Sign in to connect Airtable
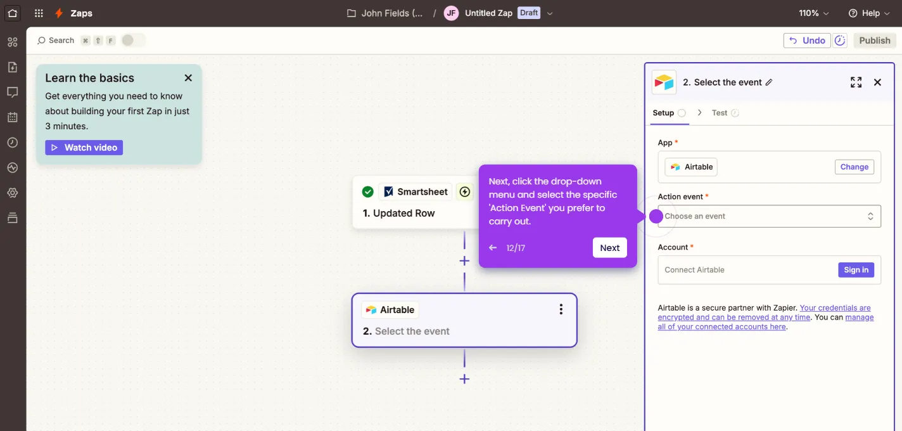Image resolution: width=902 pixels, height=431 pixels. click(x=856, y=270)
